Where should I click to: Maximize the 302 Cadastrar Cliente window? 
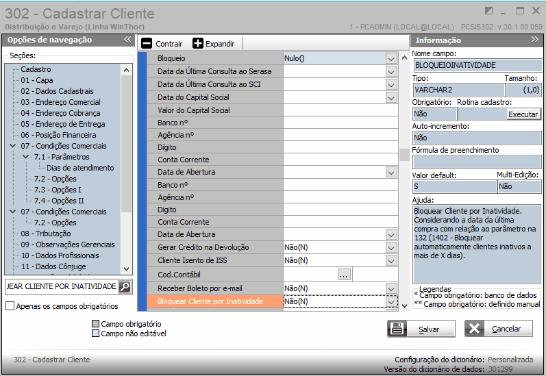[520, 11]
